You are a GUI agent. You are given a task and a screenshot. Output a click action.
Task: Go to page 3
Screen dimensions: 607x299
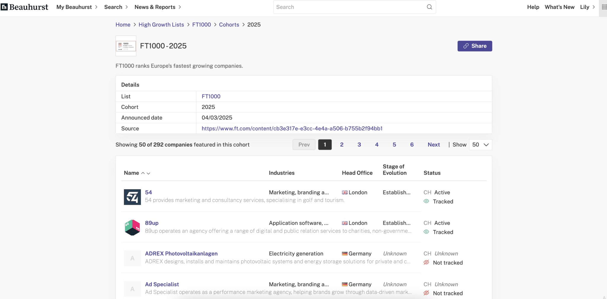[359, 144]
